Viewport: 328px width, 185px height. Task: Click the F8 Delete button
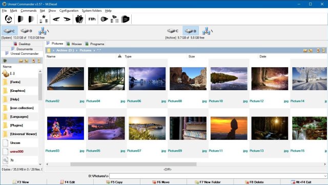point(254,182)
